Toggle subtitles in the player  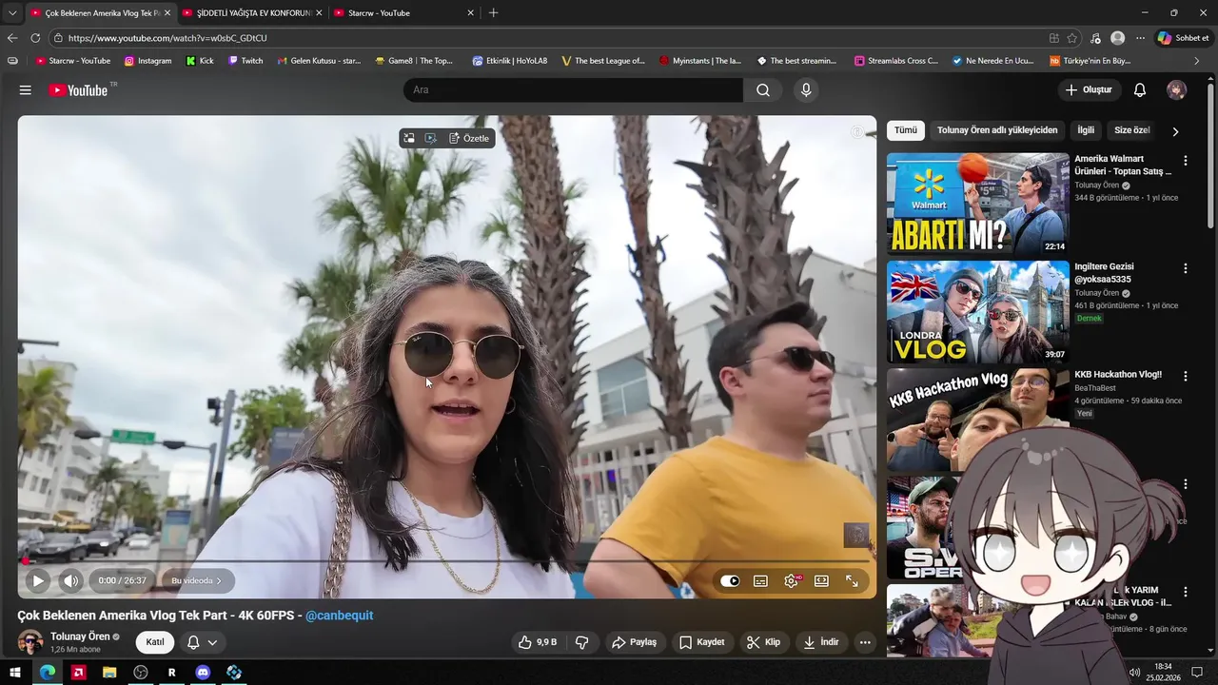(760, 581)
